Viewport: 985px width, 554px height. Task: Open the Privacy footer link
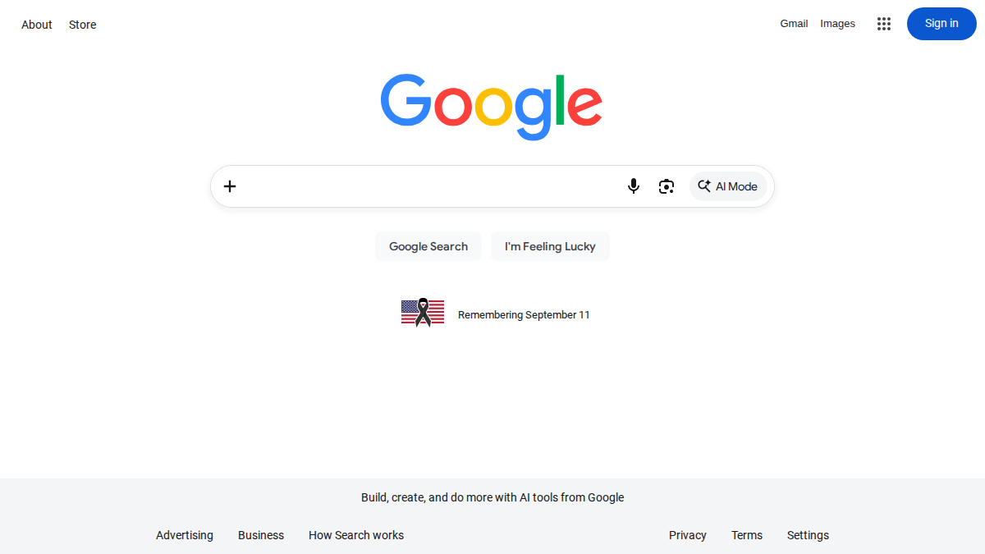click(x=688, y=535)
